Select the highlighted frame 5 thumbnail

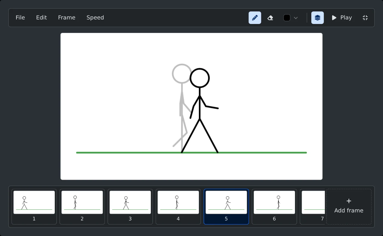[226, 207]
